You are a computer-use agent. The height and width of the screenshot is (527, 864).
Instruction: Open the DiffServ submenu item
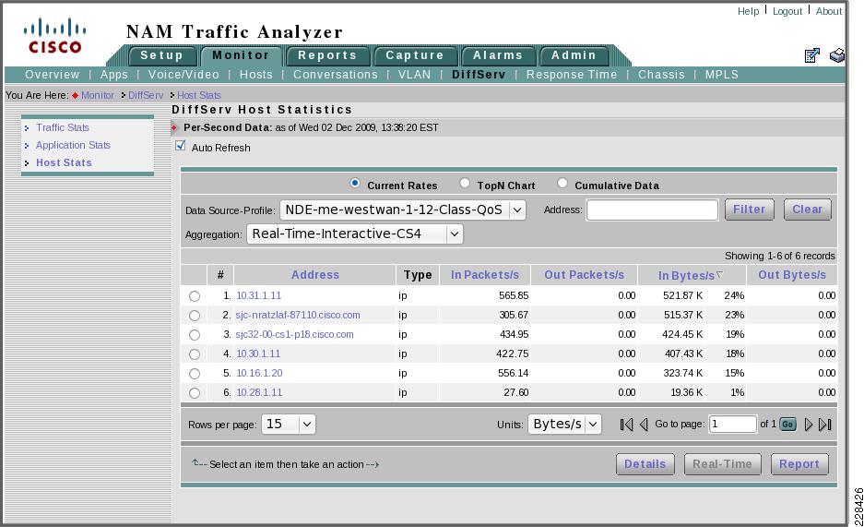[479, 75]
